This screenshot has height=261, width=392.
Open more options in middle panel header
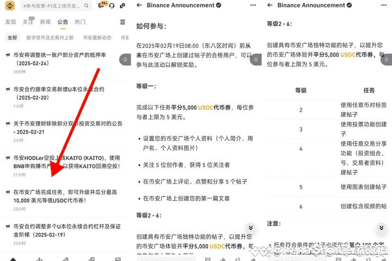tap(253, 5)
